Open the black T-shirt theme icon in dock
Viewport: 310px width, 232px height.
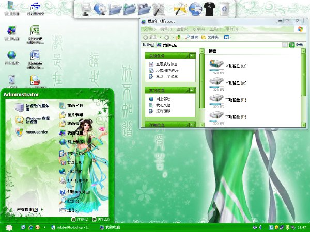click(x=210, y=9)
